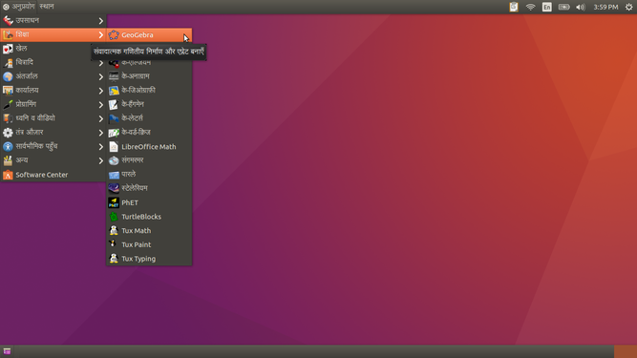Click the Tux Paint icon
This screenshot has height=358, width=637.
[113, 244]
